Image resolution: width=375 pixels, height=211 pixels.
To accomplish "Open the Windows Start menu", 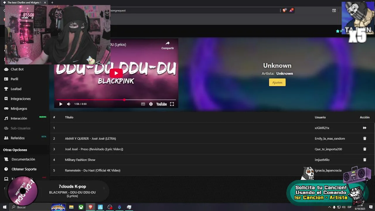I will pyautogui.click(x=4, y=207).
